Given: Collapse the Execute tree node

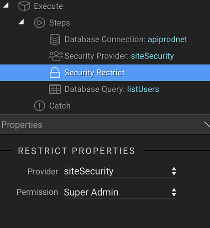Looking at the screenshot, I should coord(6,5).
